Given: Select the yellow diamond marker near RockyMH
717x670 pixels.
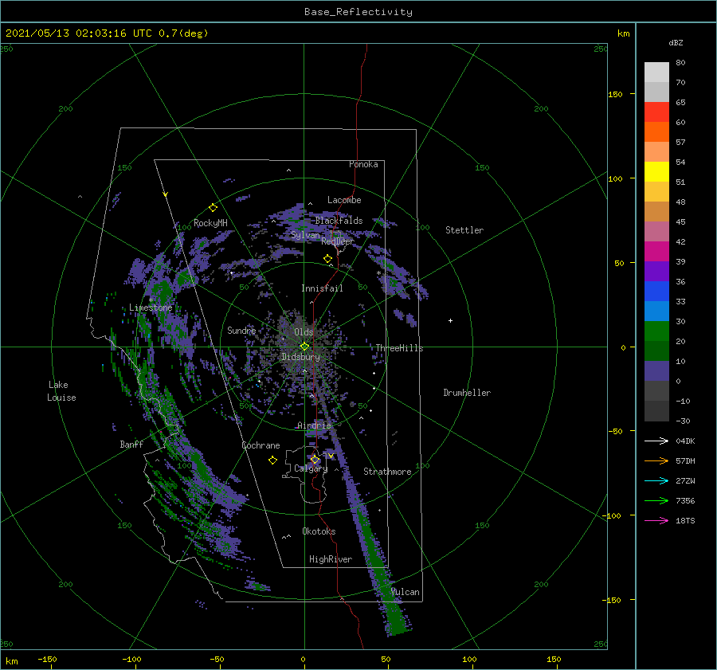Looking at the screenshot, I should (x=213, y=208).
